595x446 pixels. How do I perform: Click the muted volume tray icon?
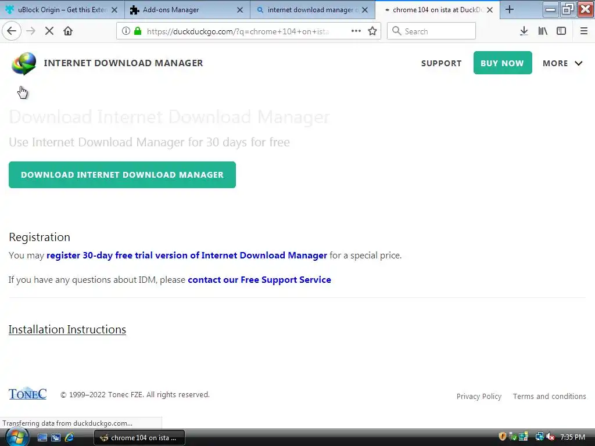coord(550,437)
